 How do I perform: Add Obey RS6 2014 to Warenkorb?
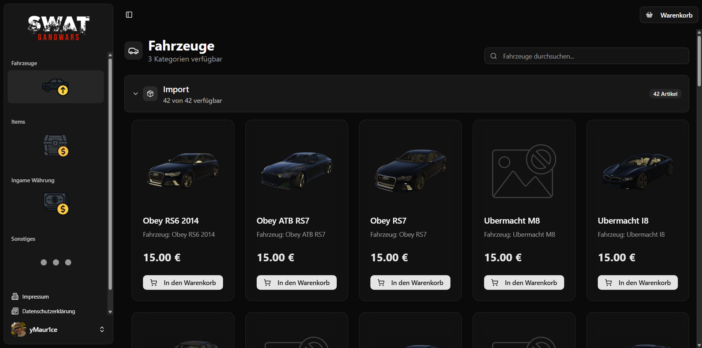183,282
